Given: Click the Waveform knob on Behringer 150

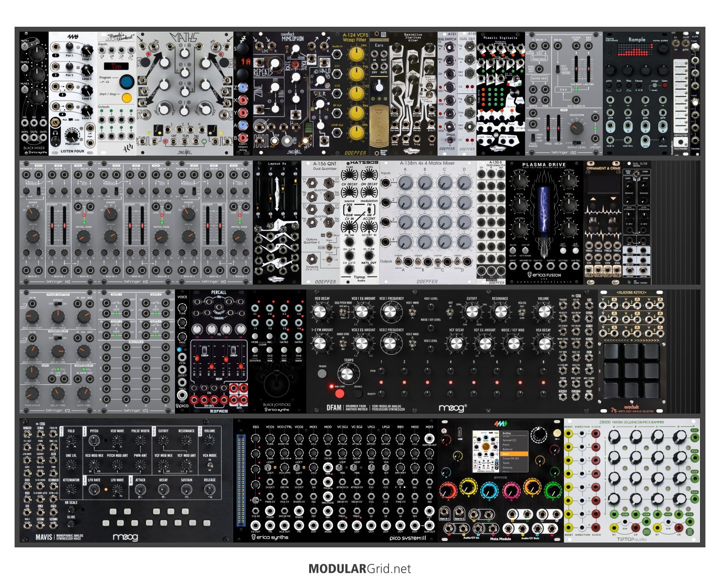Looking at the screenshot, I should tap(576, 128).
